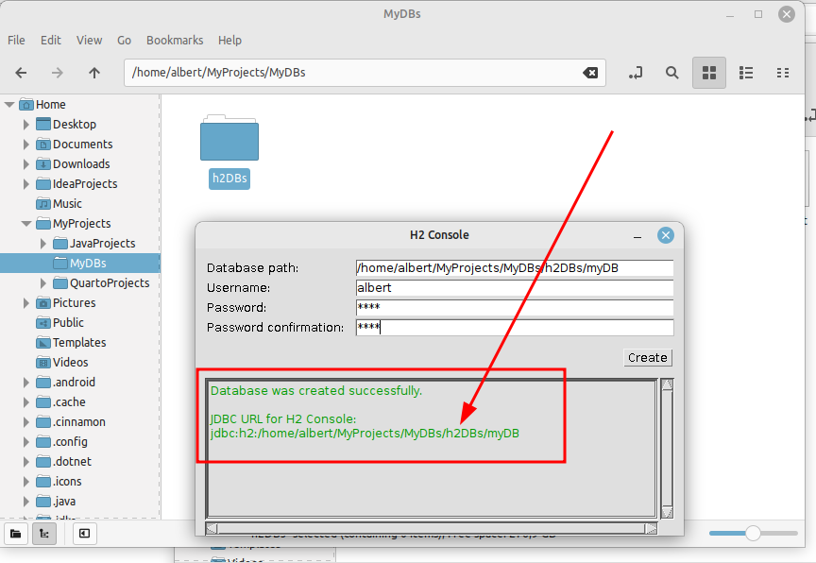Show places sidebar icon in status bar
Viewport: 816px width, 563px height.
(x=16, y=534)
